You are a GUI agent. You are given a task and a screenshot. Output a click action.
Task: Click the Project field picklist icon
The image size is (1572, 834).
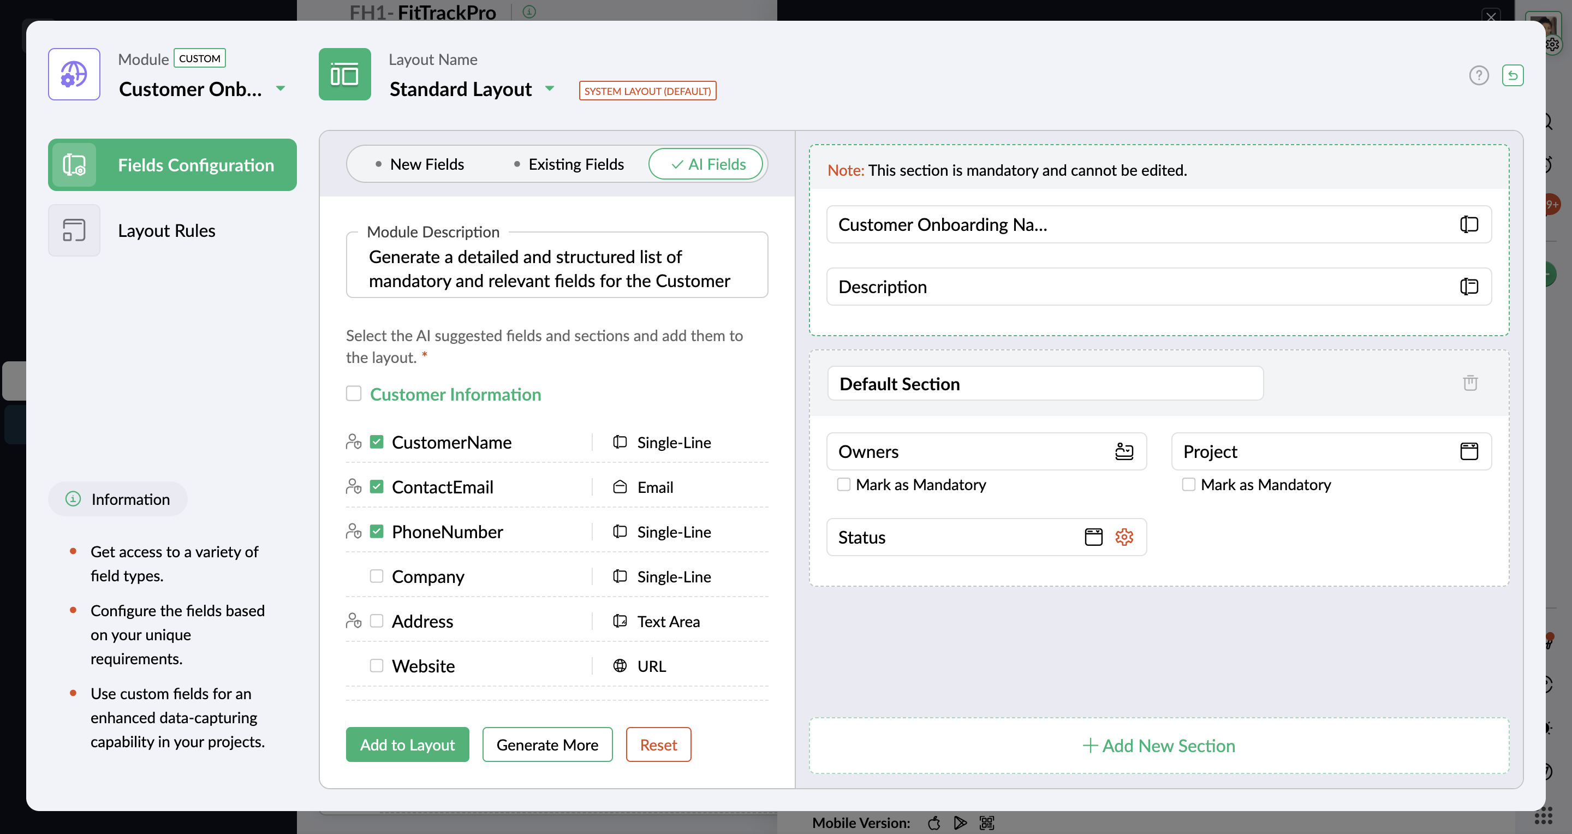pos(1468,451)
